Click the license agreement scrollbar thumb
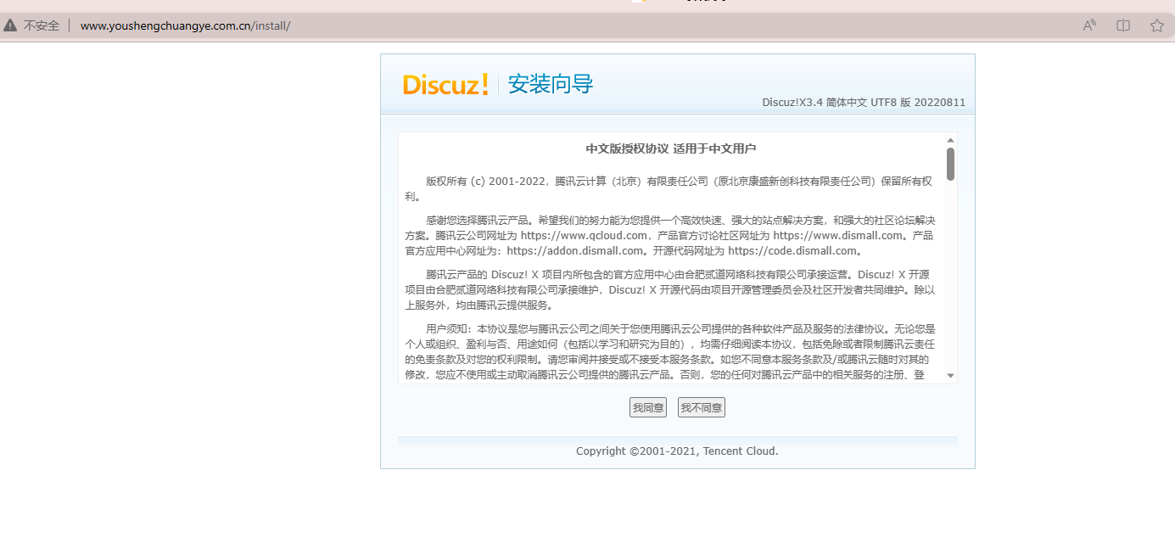Screen dimensions: 1175x560 coord(950,164)
